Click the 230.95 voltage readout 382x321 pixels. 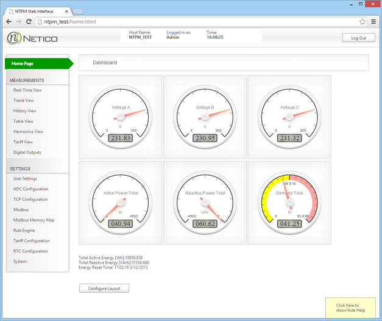(205, 138)
